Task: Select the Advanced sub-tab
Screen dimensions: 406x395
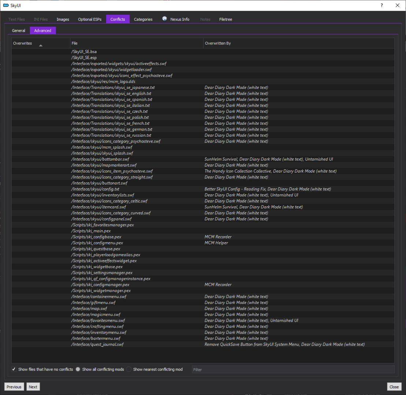Action: pyautogui.click(x=43, y=30)
